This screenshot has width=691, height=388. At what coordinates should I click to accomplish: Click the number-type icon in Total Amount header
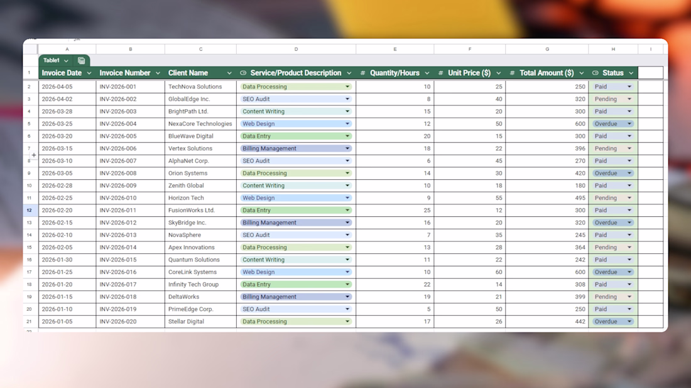click(512, 73)
